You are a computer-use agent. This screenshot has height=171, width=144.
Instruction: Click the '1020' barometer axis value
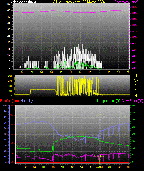[134, 14]
